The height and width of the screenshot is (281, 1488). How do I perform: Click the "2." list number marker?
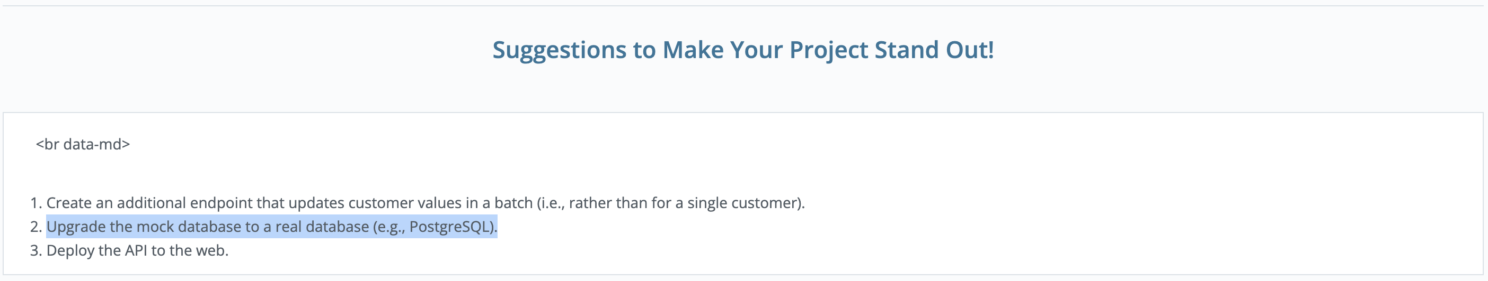(36, 226)
